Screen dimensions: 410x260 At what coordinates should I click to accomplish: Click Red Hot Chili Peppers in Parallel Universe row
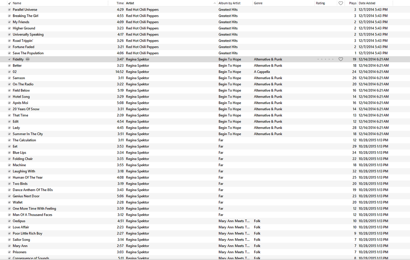tap(142, 10)
